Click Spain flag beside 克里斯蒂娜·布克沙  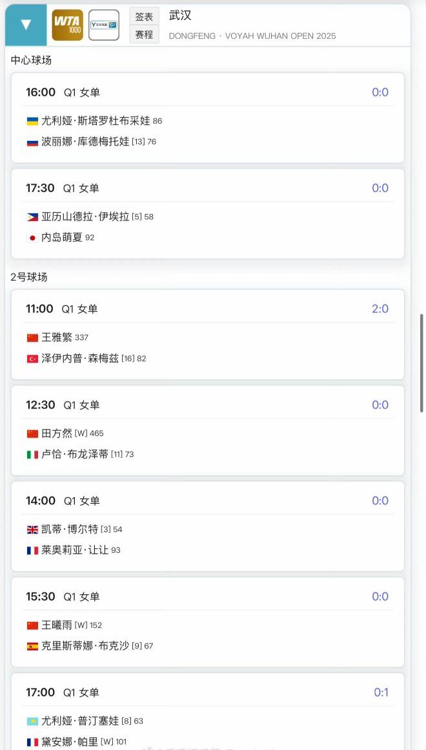pos(32,646)
